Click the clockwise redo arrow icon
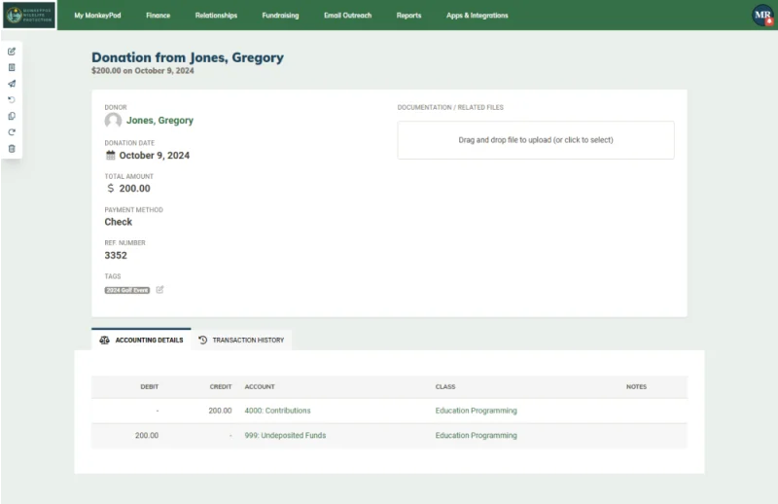Image resolution: width=778 pixels, height=504 pixels. tap(12, 132)
